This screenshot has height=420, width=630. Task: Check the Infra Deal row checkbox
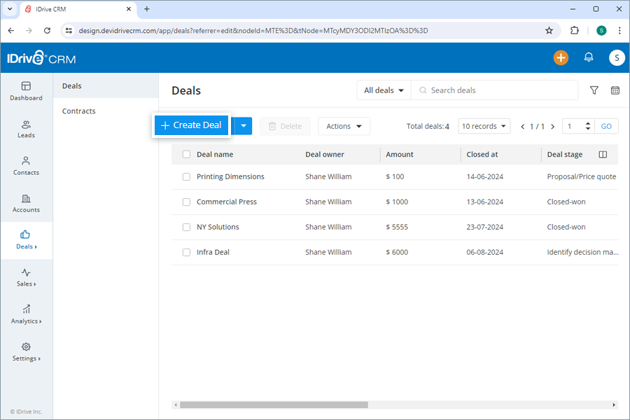[x=186, y=251]
